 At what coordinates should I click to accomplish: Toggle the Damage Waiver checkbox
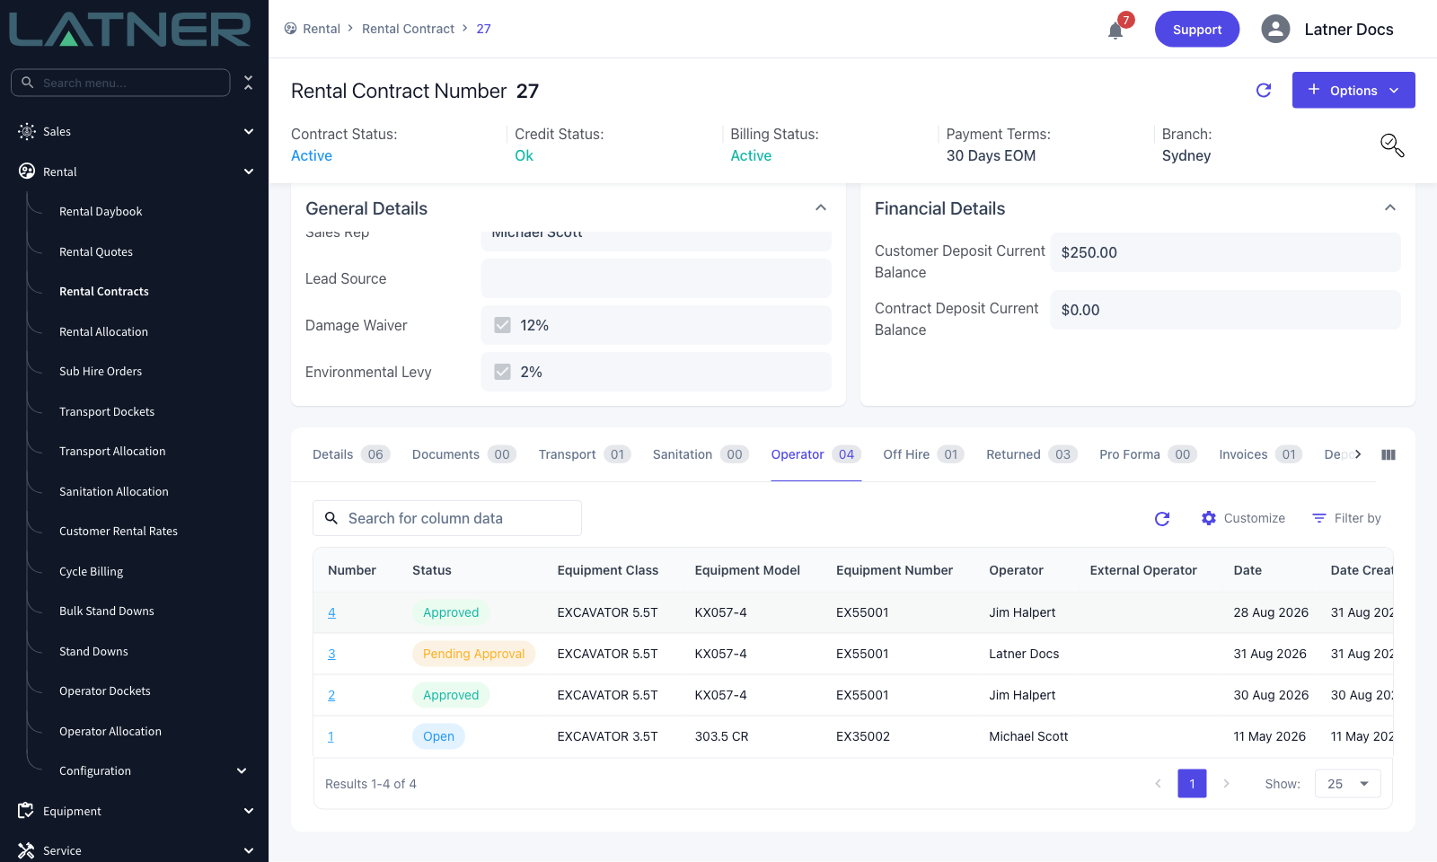pyautogui.click(x=503, y=325)
